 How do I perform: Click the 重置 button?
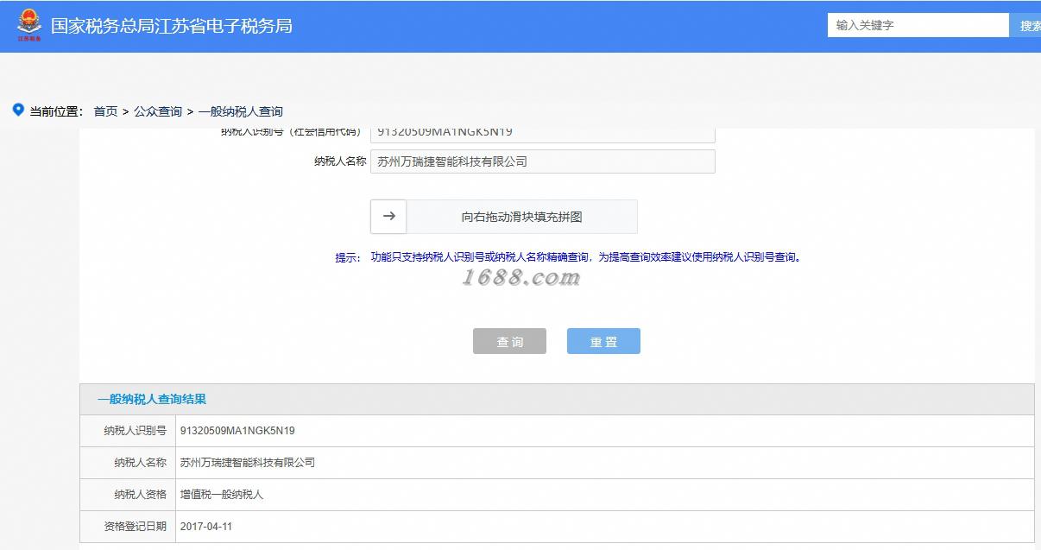click(x=603, y=341)
